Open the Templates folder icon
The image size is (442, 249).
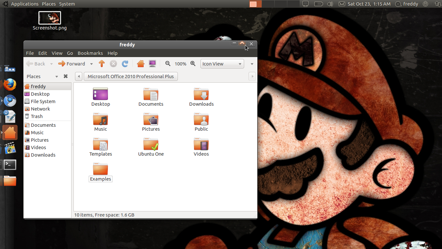click(100, 144)
